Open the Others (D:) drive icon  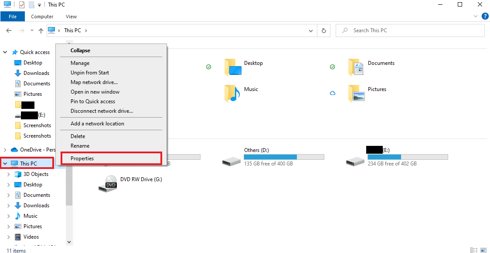tap(231, 161)
